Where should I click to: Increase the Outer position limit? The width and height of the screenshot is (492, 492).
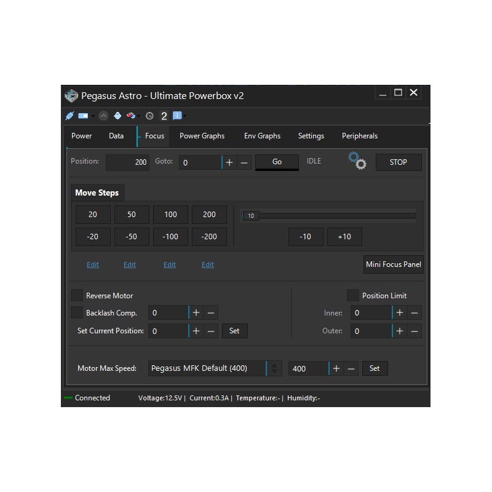click(400, 331)
